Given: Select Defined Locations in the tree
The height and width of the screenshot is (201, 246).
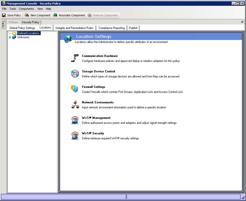Looking at the screenshot, I should click(29, 33).
